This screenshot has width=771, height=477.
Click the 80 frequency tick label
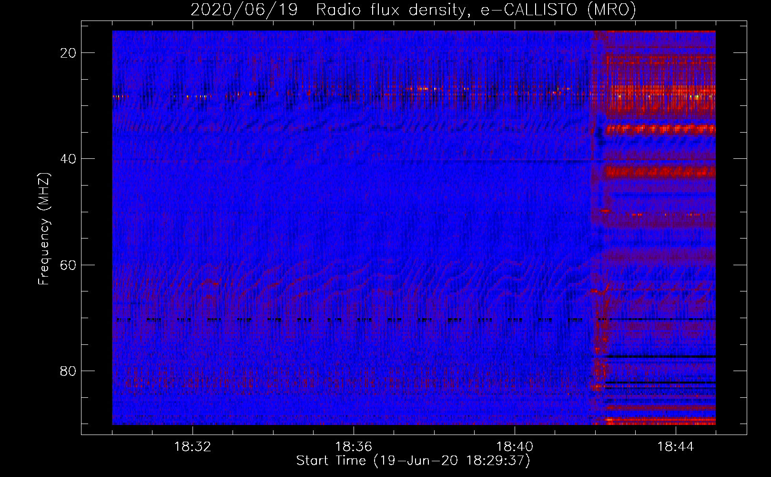[69, 371]
